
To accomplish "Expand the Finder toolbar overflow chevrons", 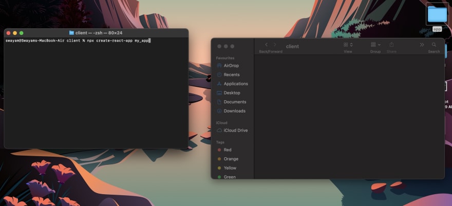I will tap(422, 45).
